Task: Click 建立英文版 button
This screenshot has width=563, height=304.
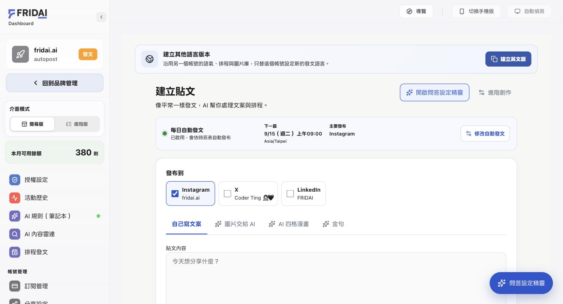Action: tap(508, 59)
